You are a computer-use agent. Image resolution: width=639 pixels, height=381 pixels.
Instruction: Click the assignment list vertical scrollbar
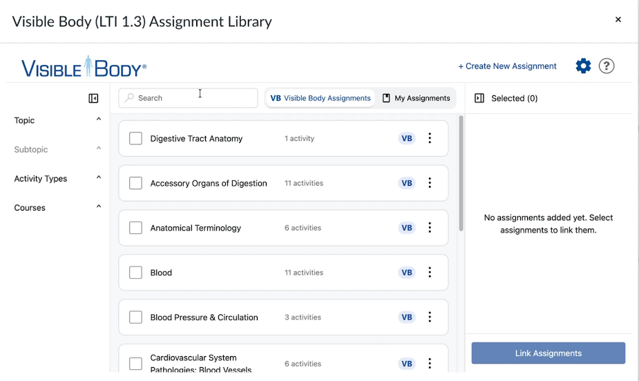pyautogui.click(x=461, y=173)
